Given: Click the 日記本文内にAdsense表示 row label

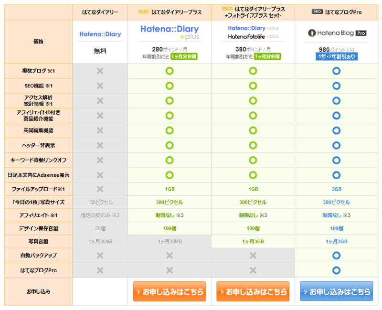Looking at the screenshot, I should coord(38,175).
